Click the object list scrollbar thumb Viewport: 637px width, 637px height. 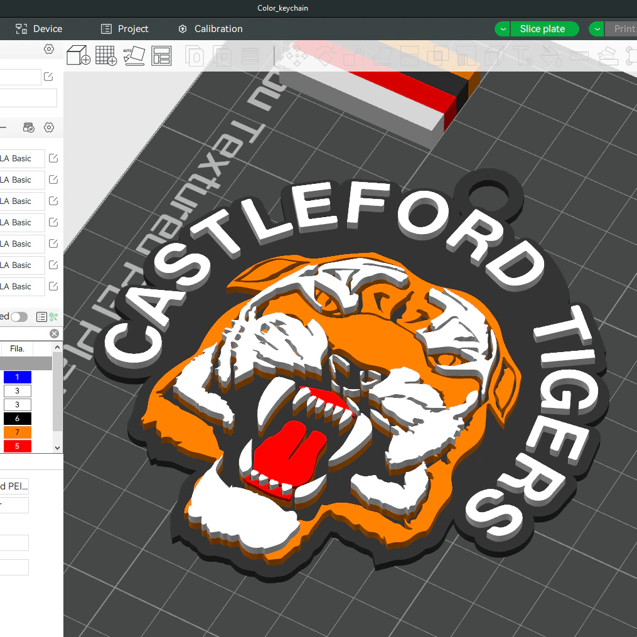[57, 391]
